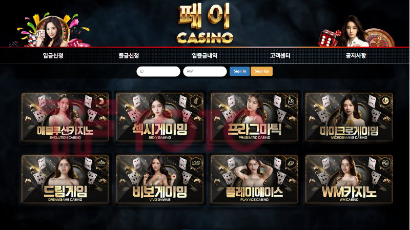The width and height of the screenshot is (410, 230).
Task: Click the orange Sign Up button
Action: tap(262, 71)
